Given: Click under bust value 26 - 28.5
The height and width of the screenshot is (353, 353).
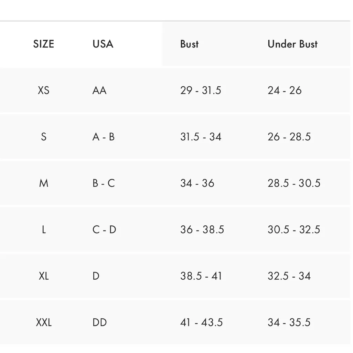Looking at the screenshot, I should (x=289, y=137).
